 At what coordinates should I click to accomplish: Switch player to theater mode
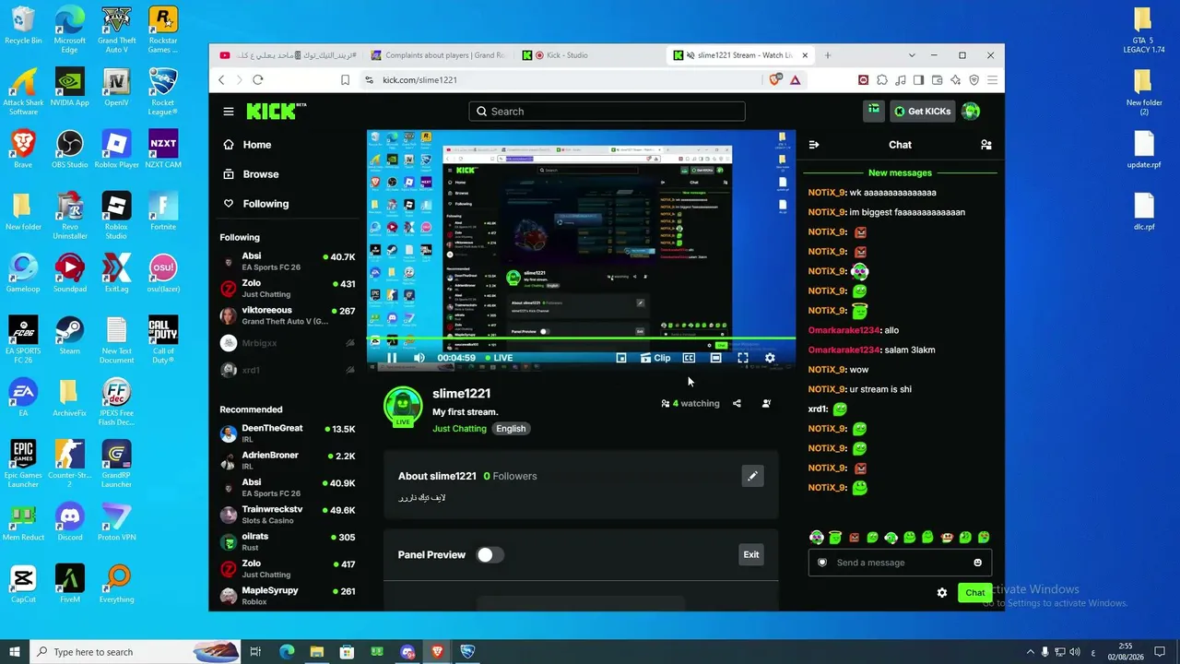[x=715, y=358]
